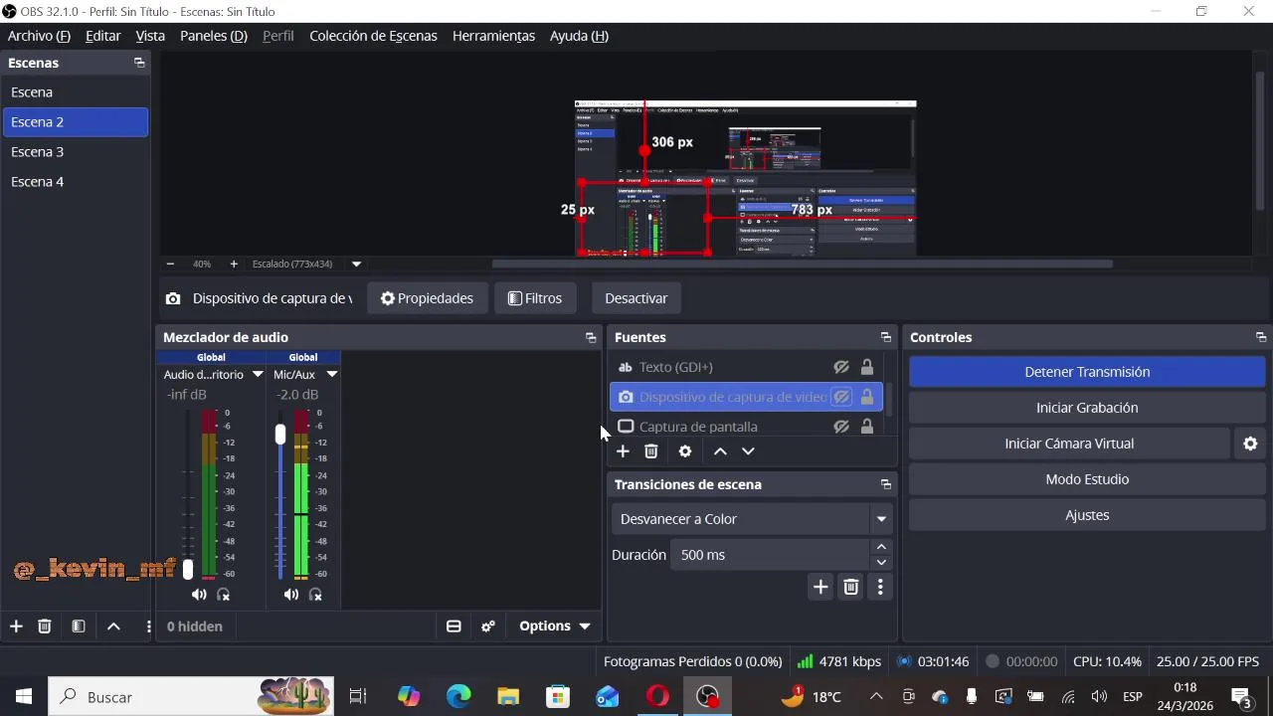Image resolution: width=1273 pixels, height=716 pixels.
Task: Toggle visibility of Dispositivo de captura source
Action: [841, 397]
